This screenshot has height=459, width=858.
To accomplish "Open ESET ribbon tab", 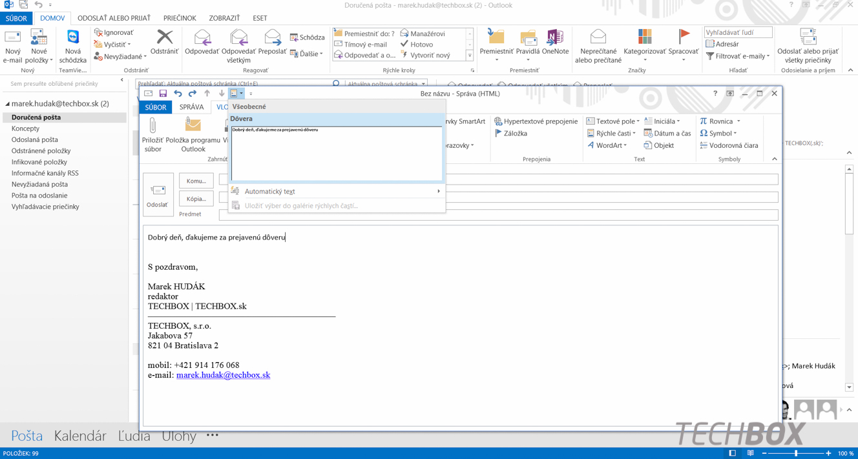I will pyautogui.click(x=260, y=18).
